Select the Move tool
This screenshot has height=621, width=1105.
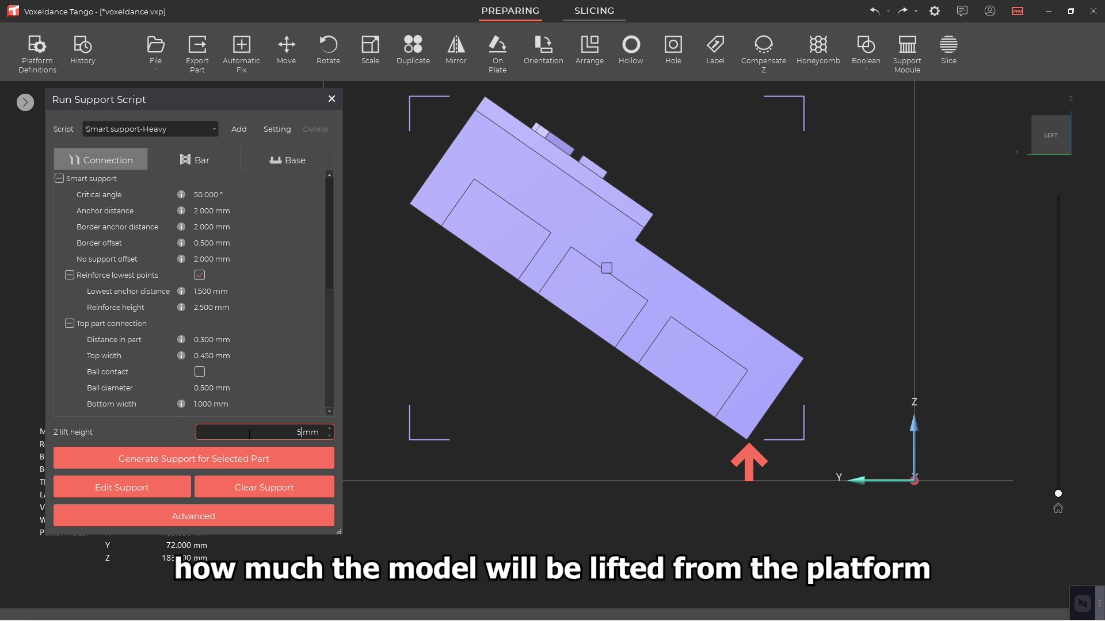click(286, 52)
